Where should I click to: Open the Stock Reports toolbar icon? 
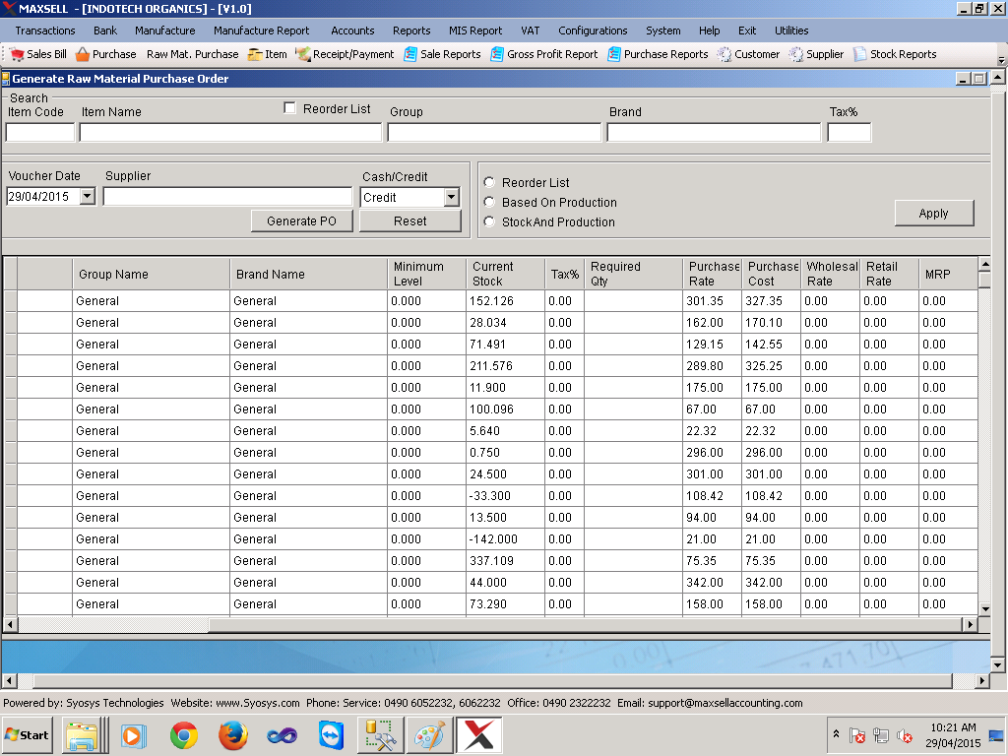859,55
